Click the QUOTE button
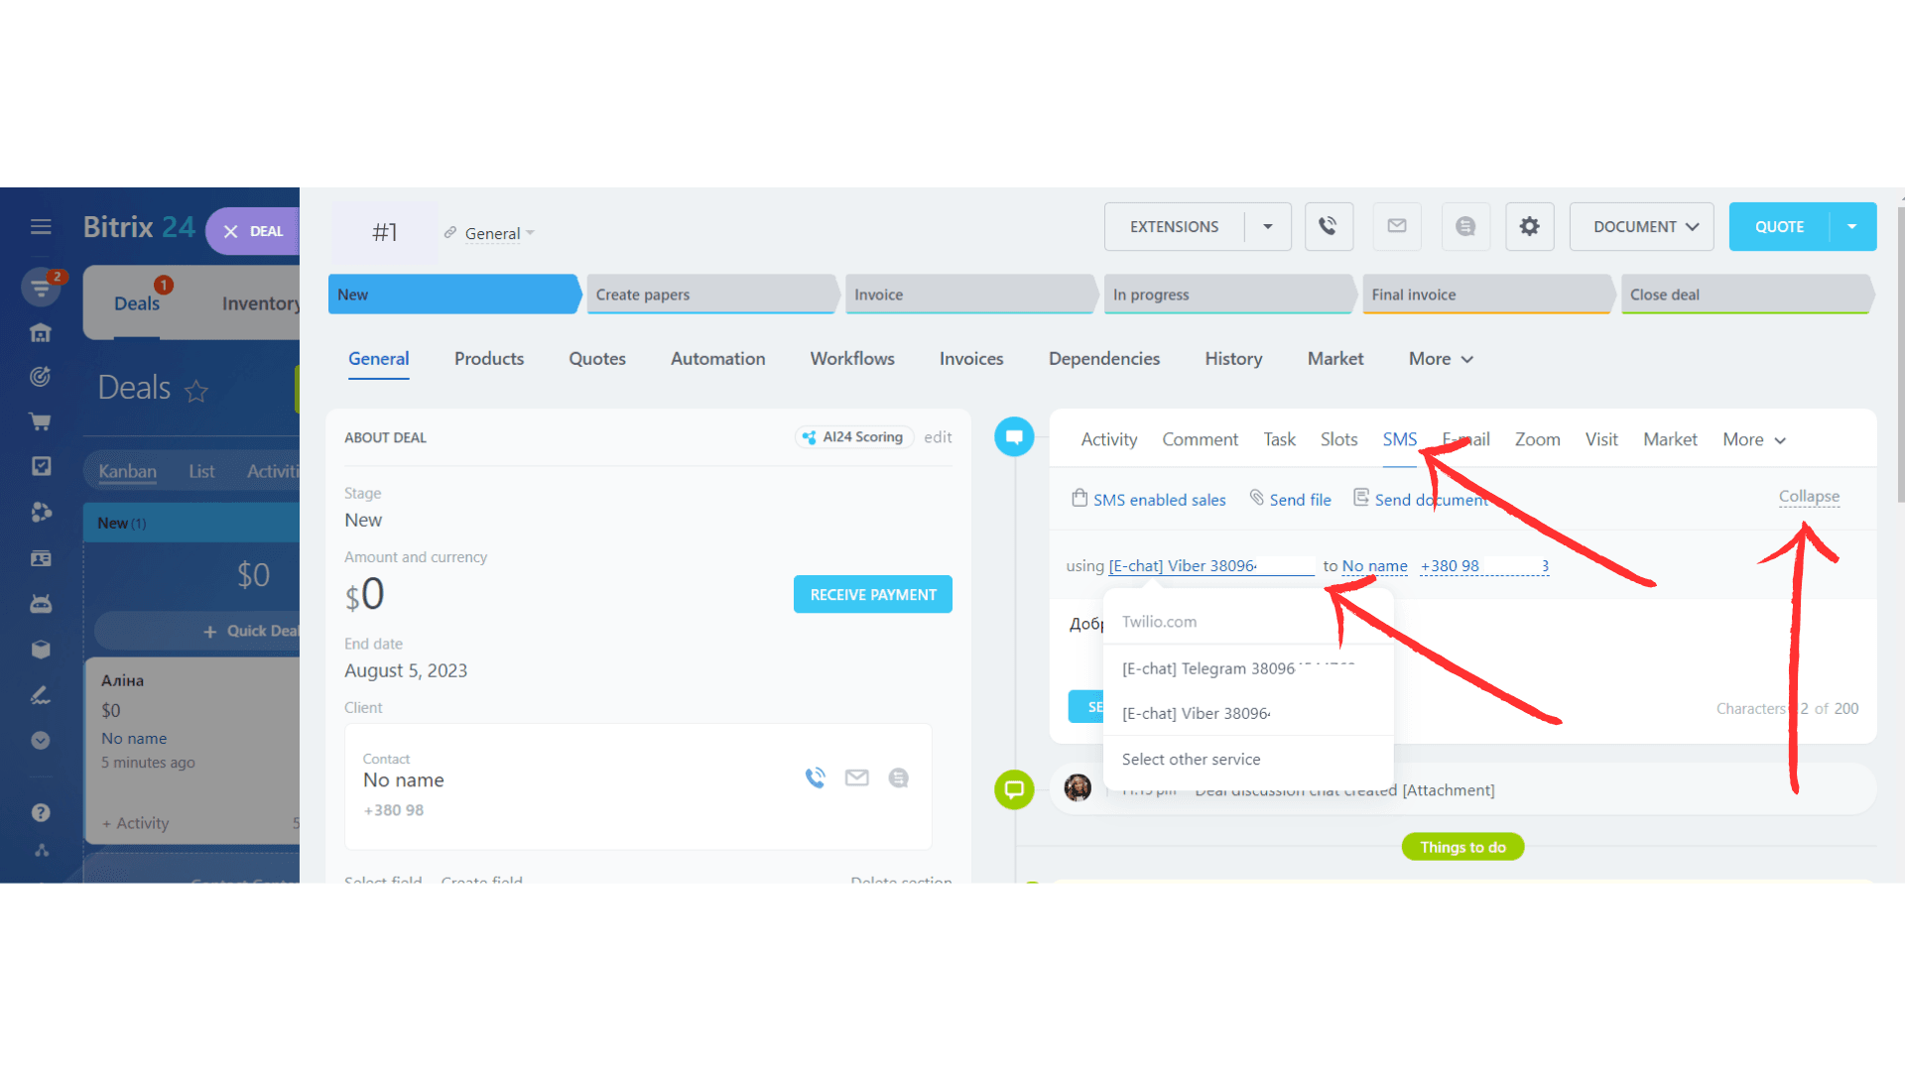Viewport: 1905px width, 1071px height. pos(1779,227)
